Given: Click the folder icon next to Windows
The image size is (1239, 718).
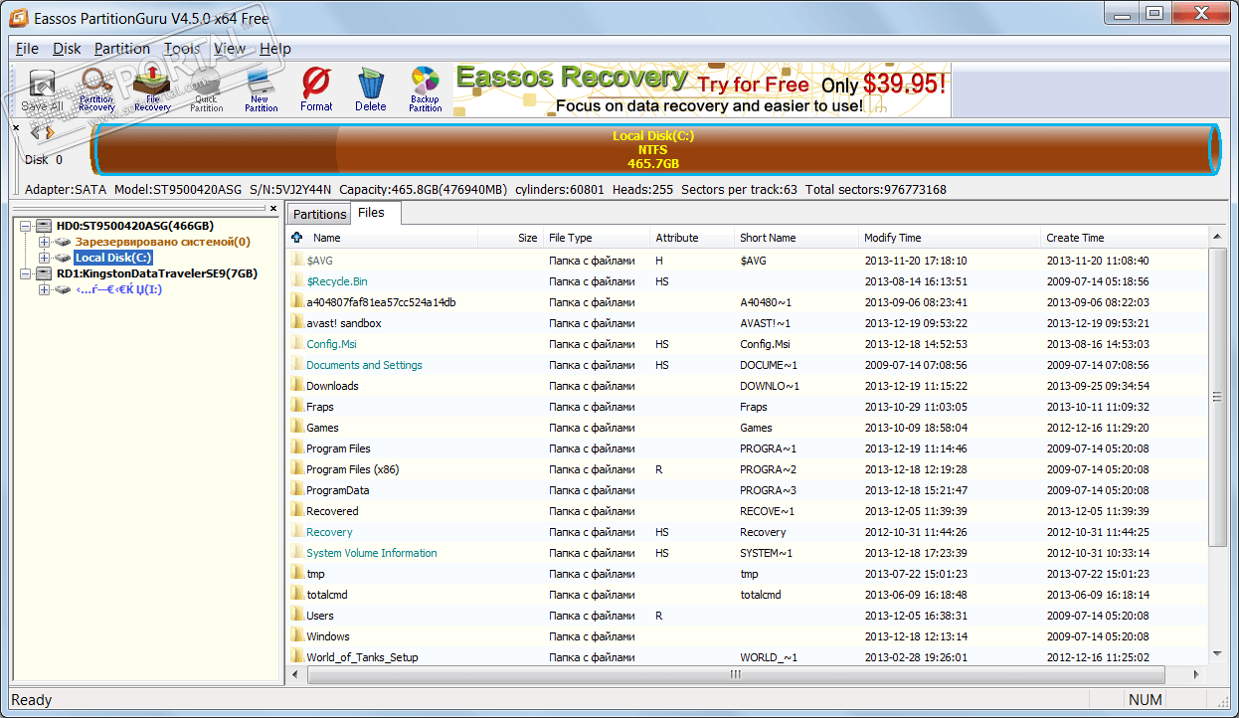Looking at the screenshot, I should click(x=296, y=635).
